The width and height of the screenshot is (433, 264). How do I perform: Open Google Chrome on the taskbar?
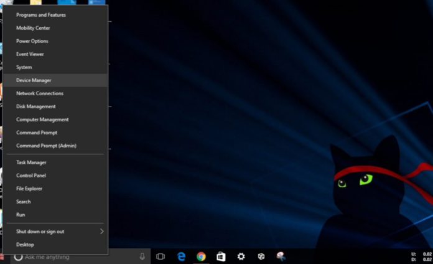[201, 257]
